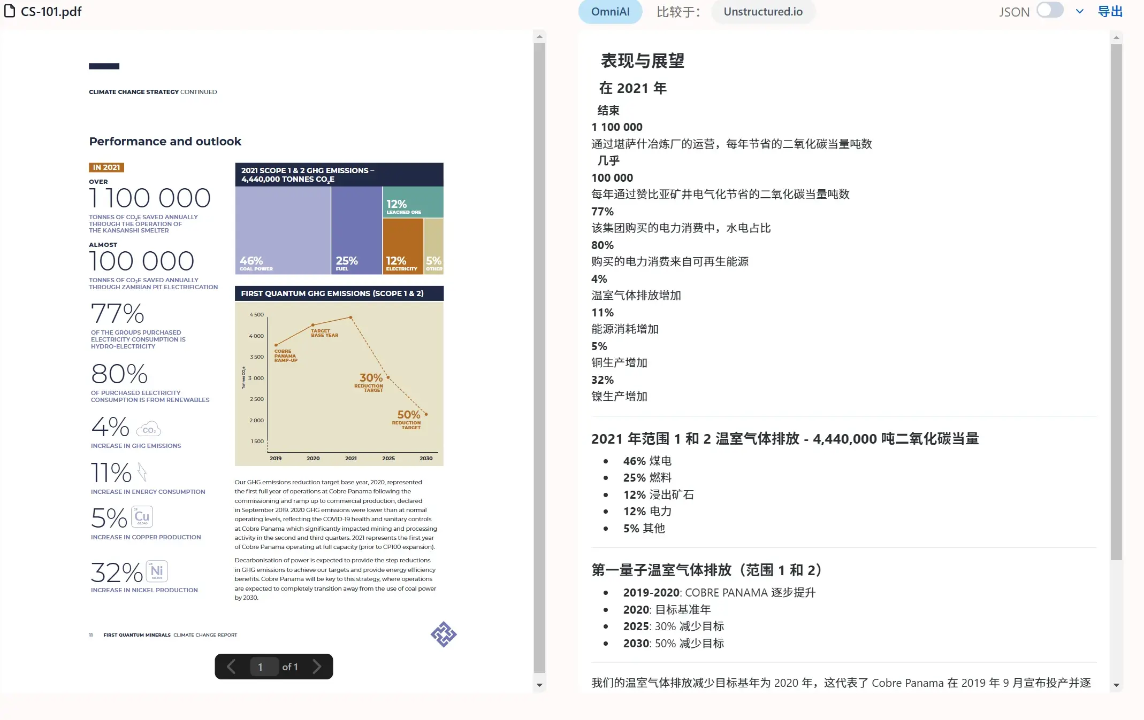1144x720 pixels.
Task: Select the OmniAI tab
Action: 610,12
